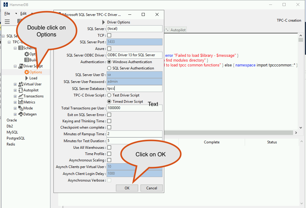Toggle the TCP checkbox
This screenshot has width=306, height=208.
[x=109, y=35]
